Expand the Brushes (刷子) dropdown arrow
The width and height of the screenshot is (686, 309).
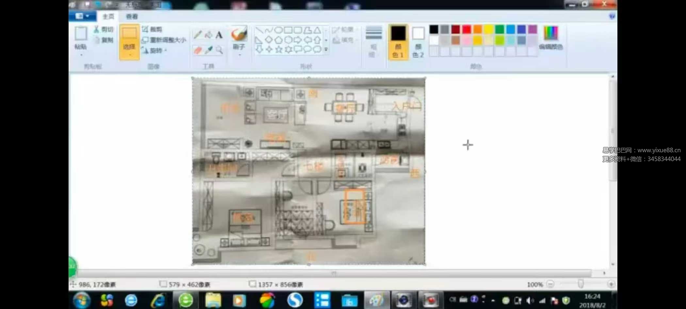point(239,55)
